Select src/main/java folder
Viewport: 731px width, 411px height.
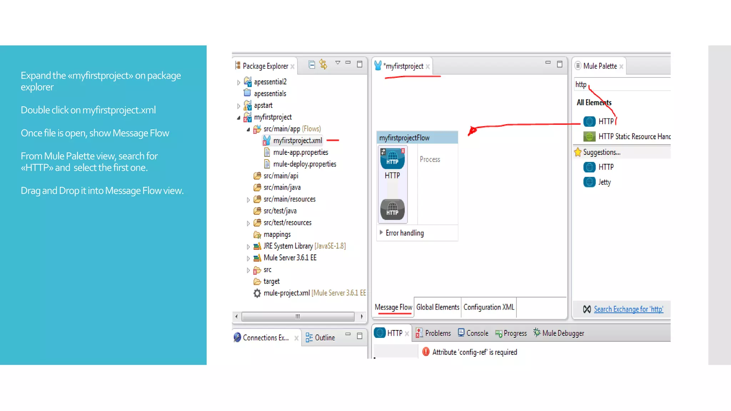282,187
